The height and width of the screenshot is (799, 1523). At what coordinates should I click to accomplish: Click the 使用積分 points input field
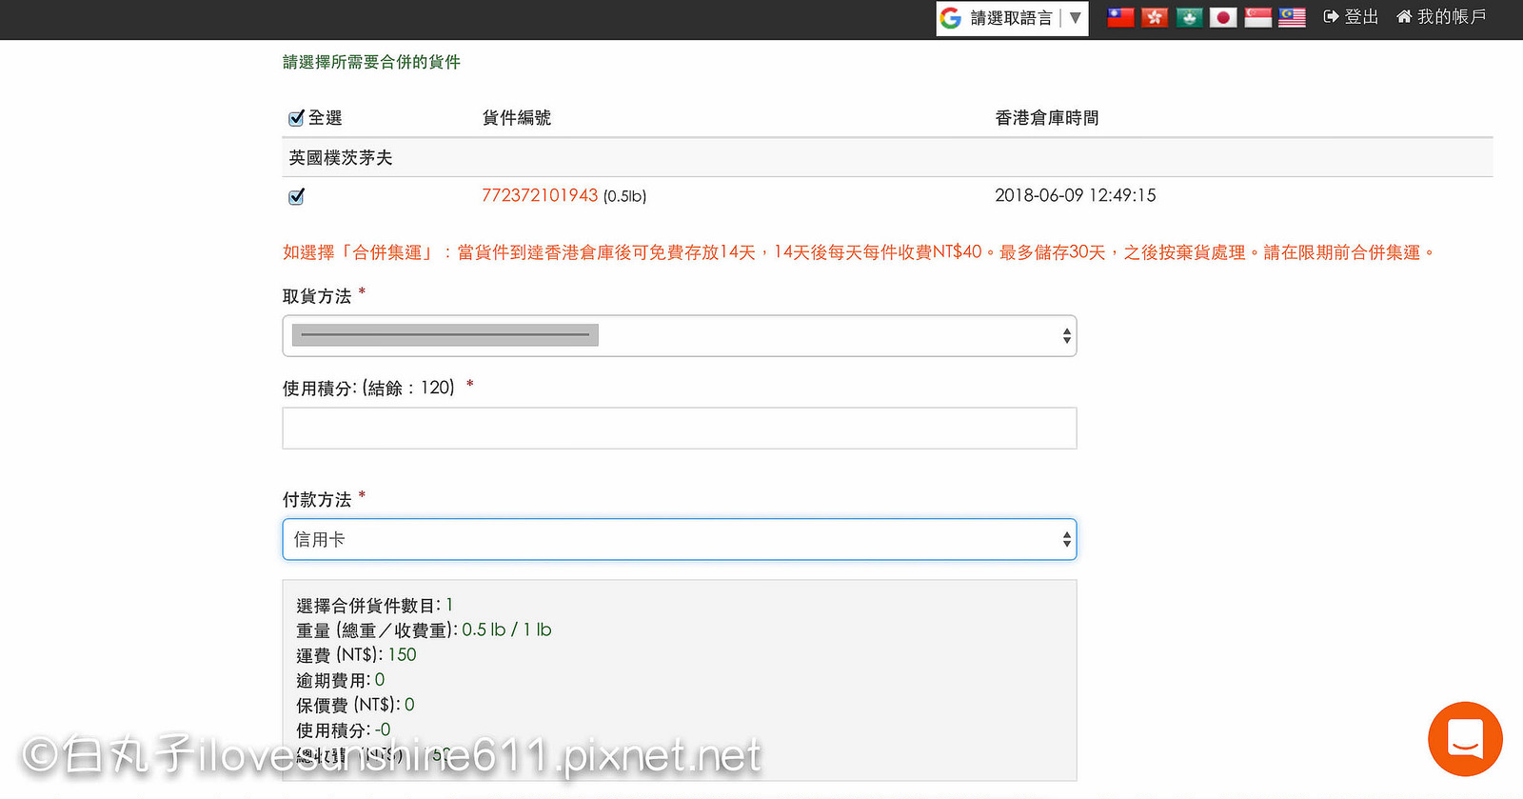(x=679, y=429)
